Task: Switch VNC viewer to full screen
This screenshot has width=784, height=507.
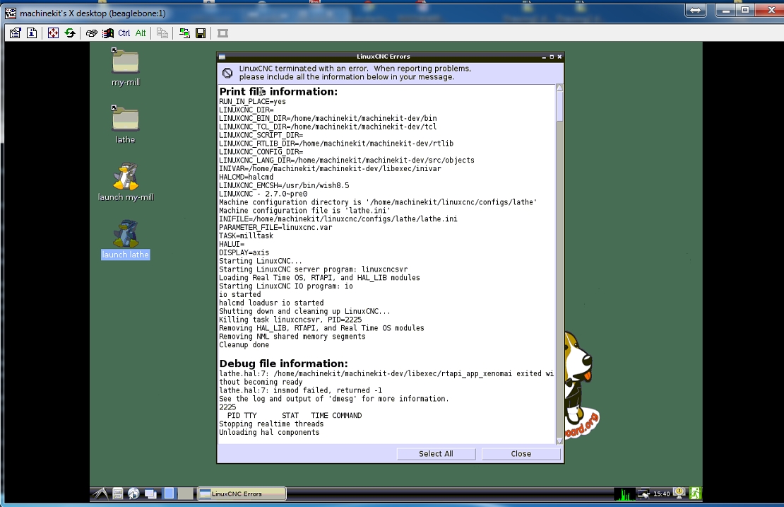Action: (53, 33)
